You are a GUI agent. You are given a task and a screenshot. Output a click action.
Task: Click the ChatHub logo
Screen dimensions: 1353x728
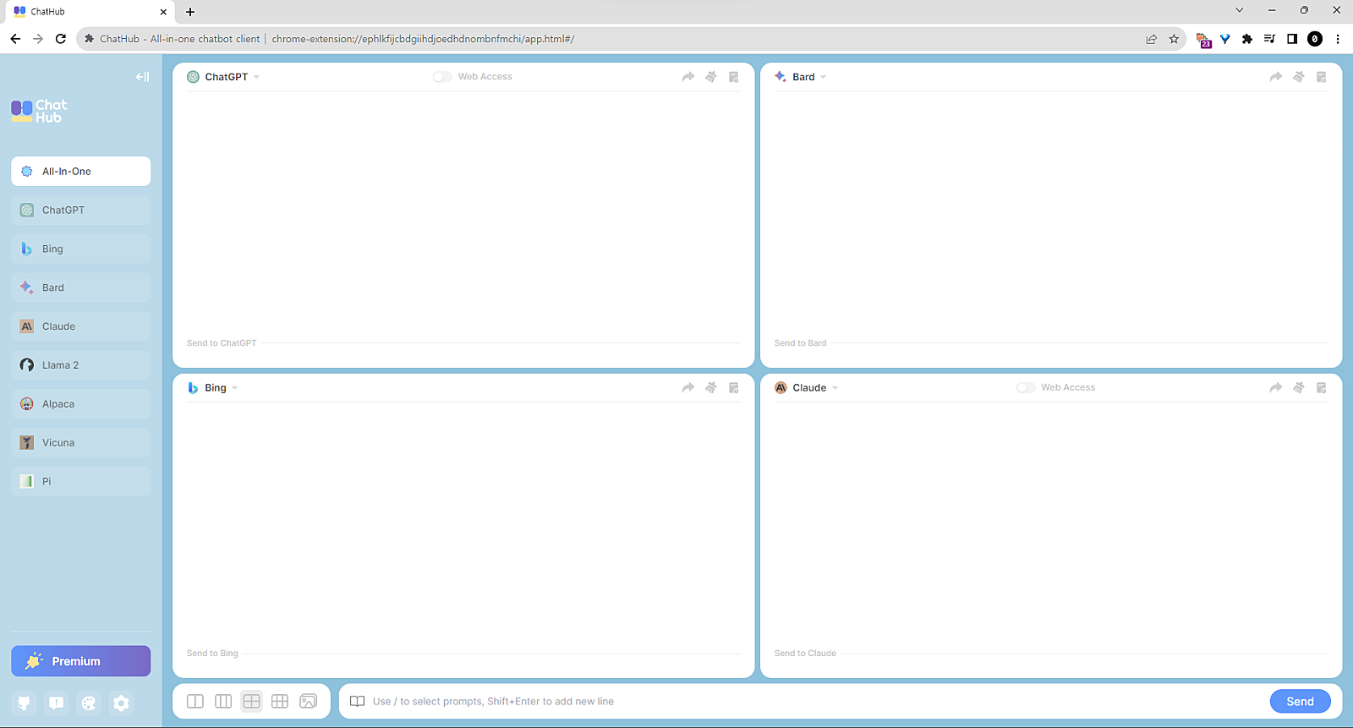(39, 111)
